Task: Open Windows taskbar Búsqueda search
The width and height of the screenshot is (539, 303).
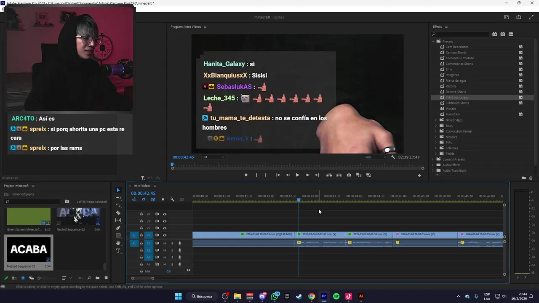Action: 202,296
